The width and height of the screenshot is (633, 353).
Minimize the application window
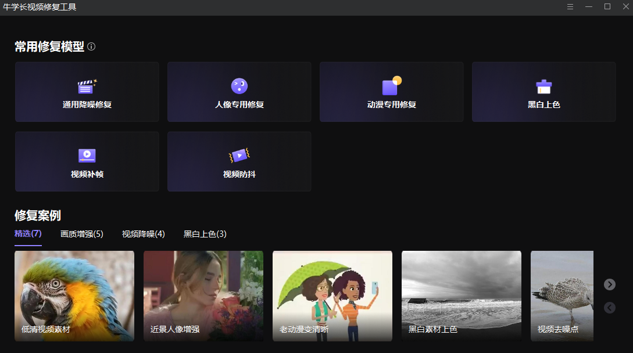(588, 7)
